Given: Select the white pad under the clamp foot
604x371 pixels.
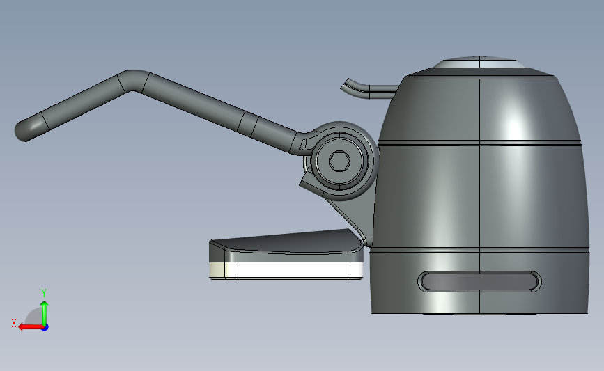Looking at the screenshot, I should click(286, 271).
